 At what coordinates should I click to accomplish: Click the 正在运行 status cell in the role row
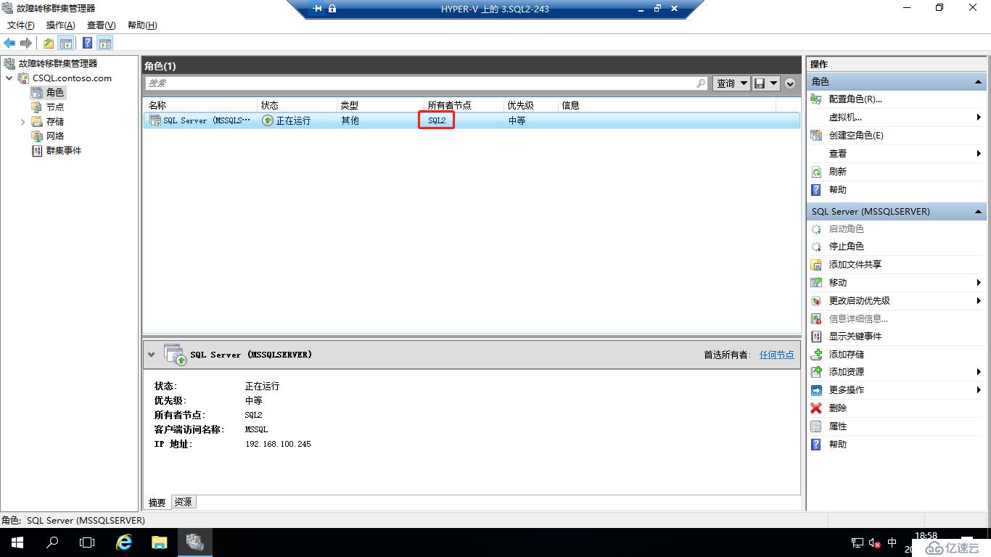[293, 120]
